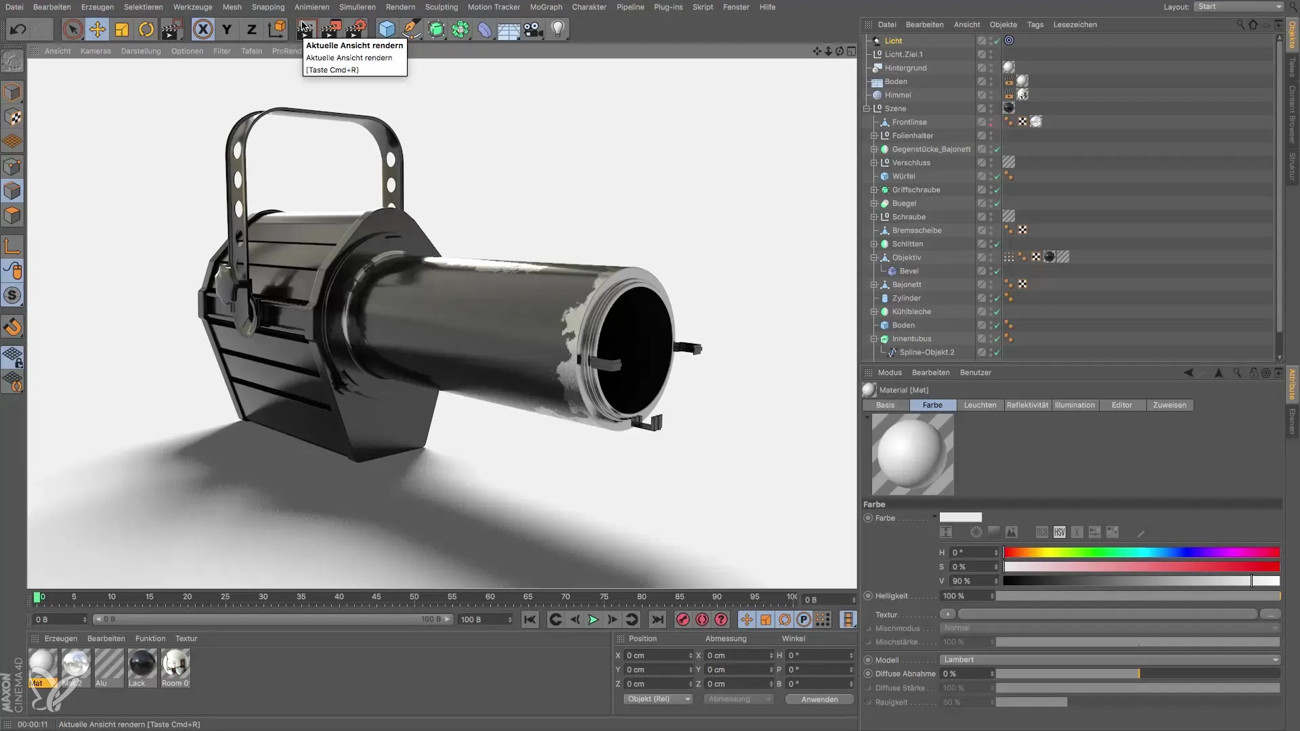Screen dimensions: 1300x731
Task: Click texture browse button
Action: tap(1270, 615)
